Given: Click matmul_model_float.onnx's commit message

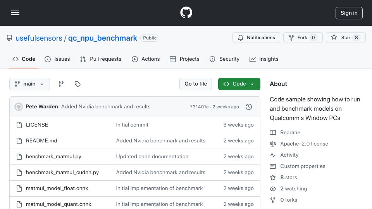Looking at the screenshot, I should (x=159, y=188).
